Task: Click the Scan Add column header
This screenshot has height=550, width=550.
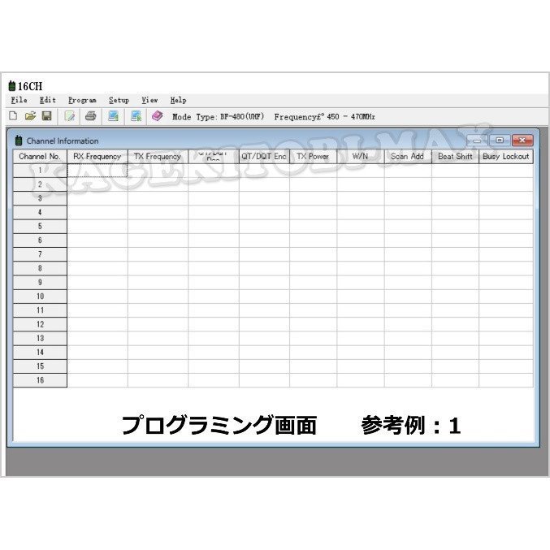Action: click(x=408, y=157)
